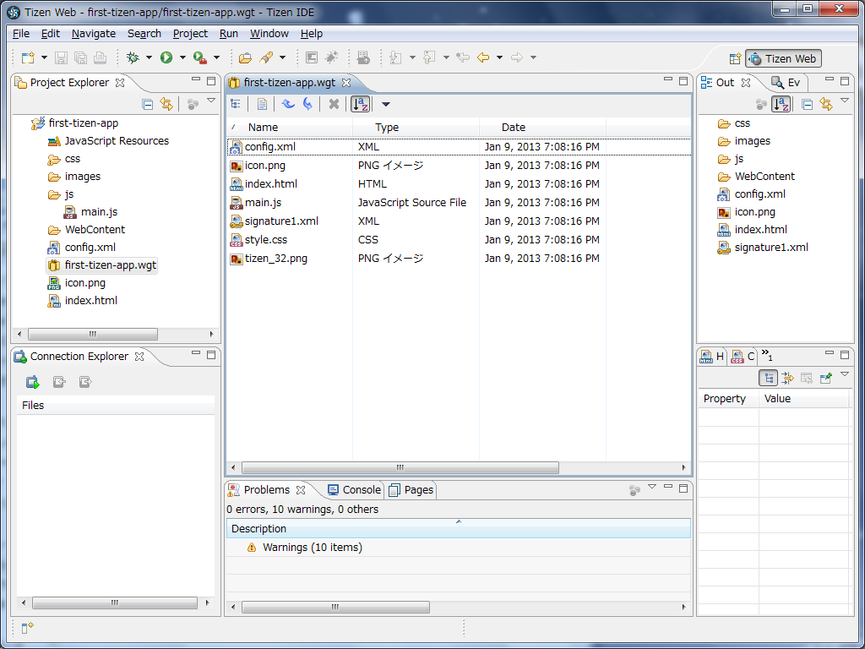865x649 pixels.
Task: Click Show Advanced Properties arrows icon
Action: [x=787, y=378]
